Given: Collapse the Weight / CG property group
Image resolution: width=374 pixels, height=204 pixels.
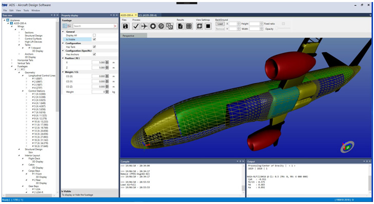Looking at the screenshot, I should 63,72.
